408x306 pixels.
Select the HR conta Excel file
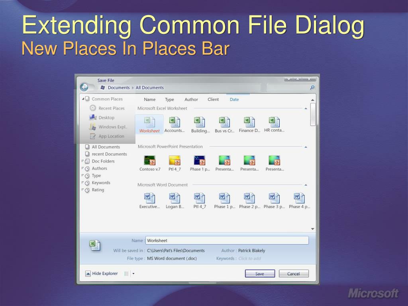pyautogui.click(x=274, y=125)
